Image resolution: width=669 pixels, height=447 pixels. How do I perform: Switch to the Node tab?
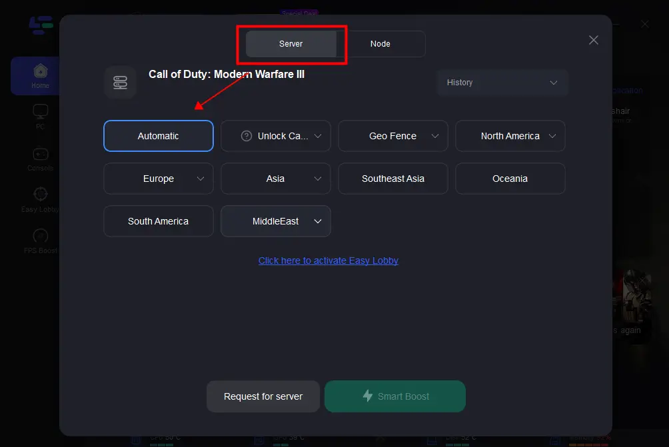point(380,44)
